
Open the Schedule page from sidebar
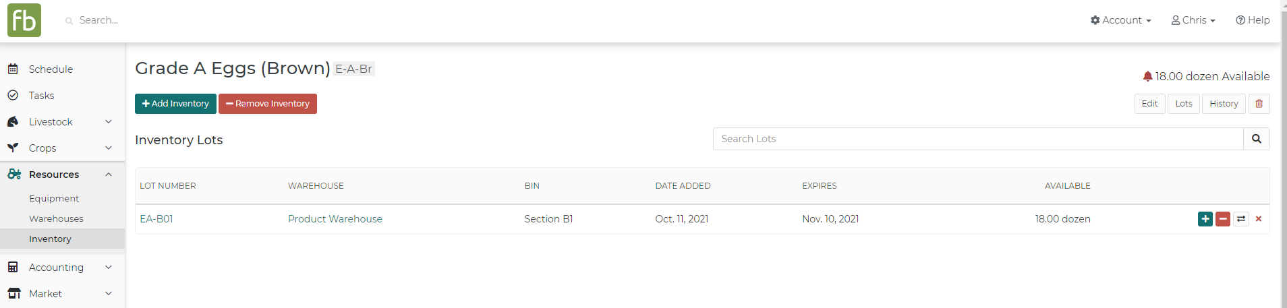coord(51,69)
